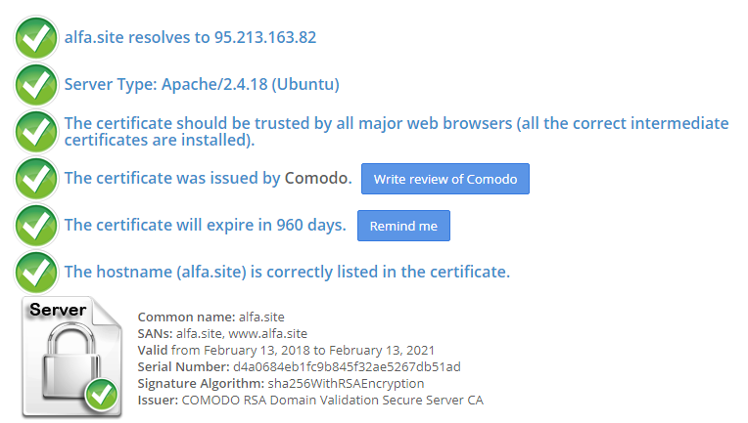
Task: Click the green checkmark next to Server Type
Action: click(36, 85)
